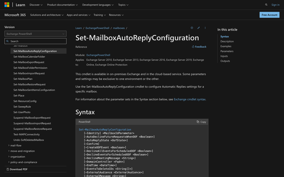Select the Microsoft logo

[7, 5]
